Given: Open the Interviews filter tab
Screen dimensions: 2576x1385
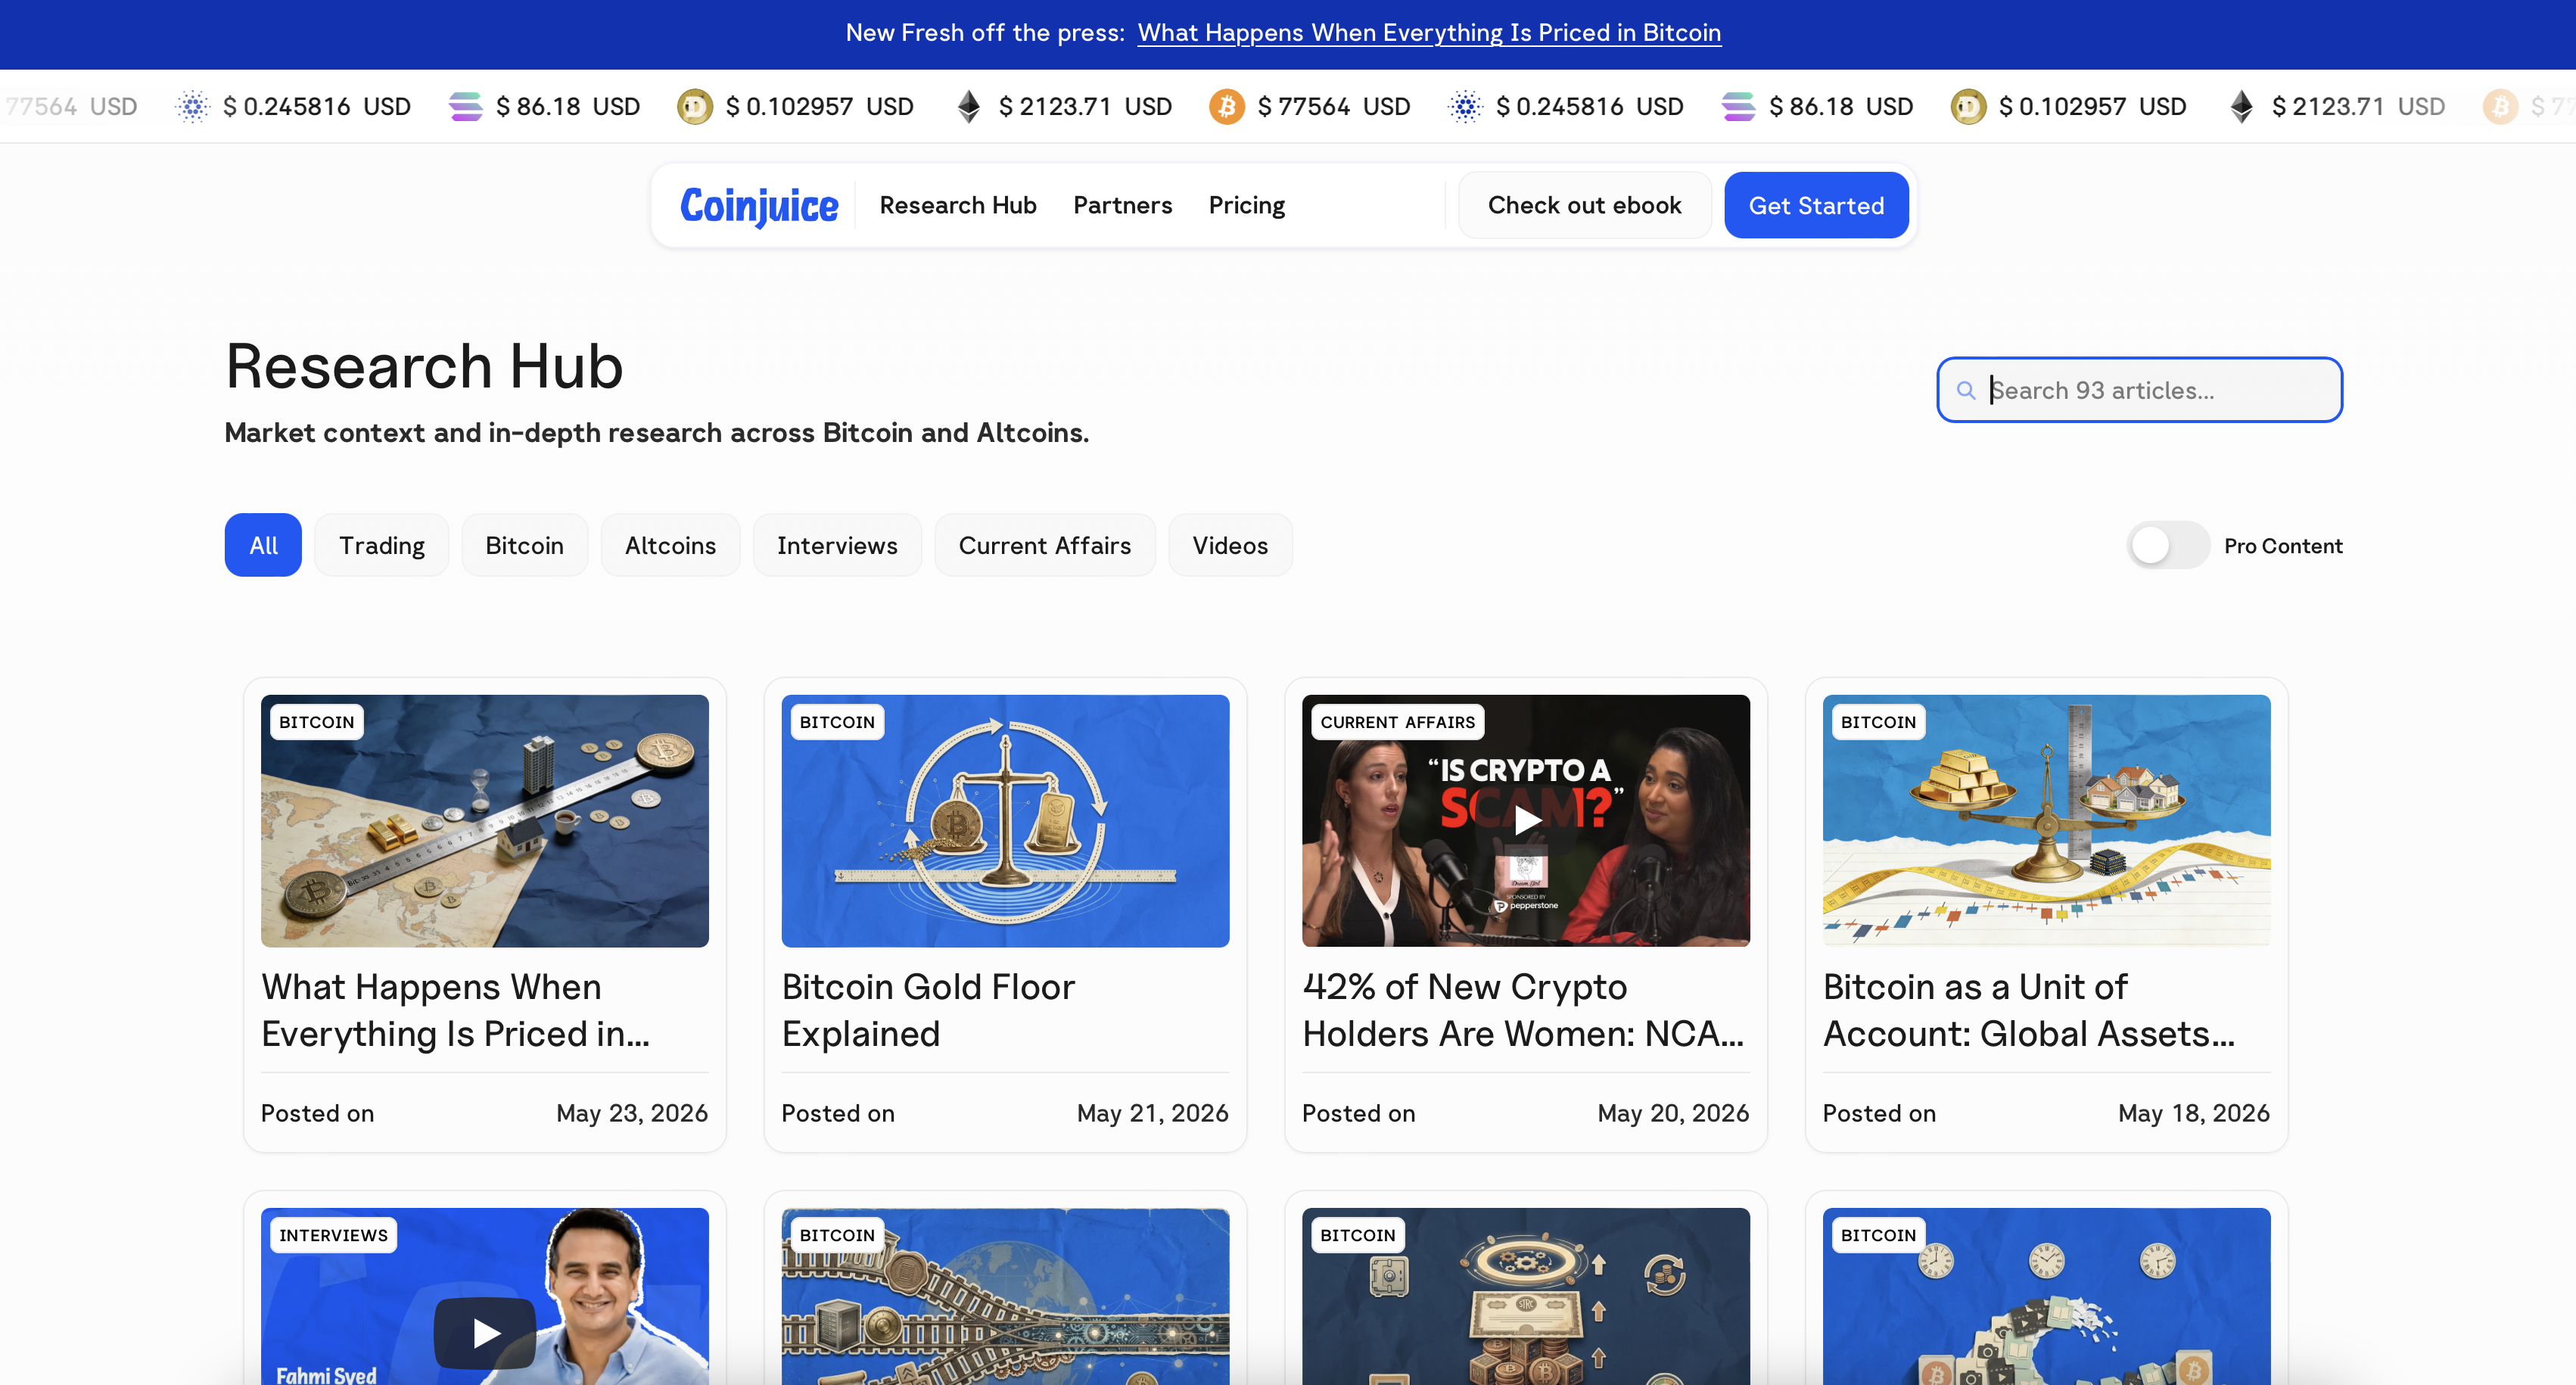Looking at the screenshot, I should (x=838, y=545).
